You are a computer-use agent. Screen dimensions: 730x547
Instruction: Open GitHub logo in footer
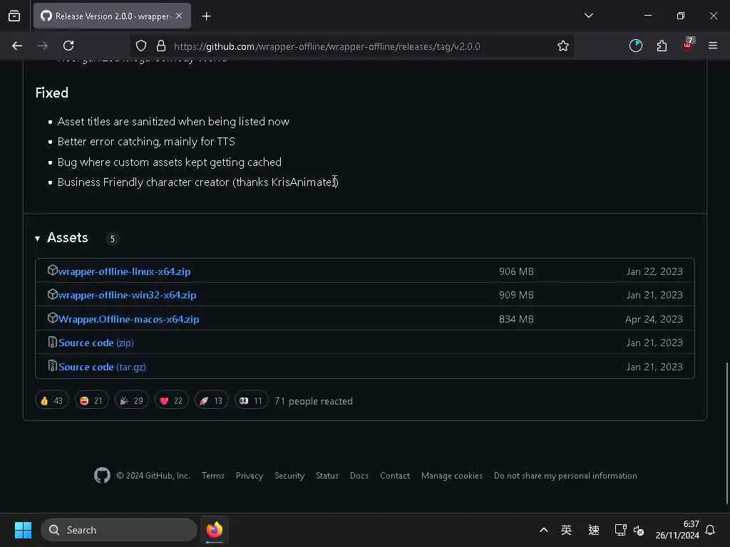point(102,475)
